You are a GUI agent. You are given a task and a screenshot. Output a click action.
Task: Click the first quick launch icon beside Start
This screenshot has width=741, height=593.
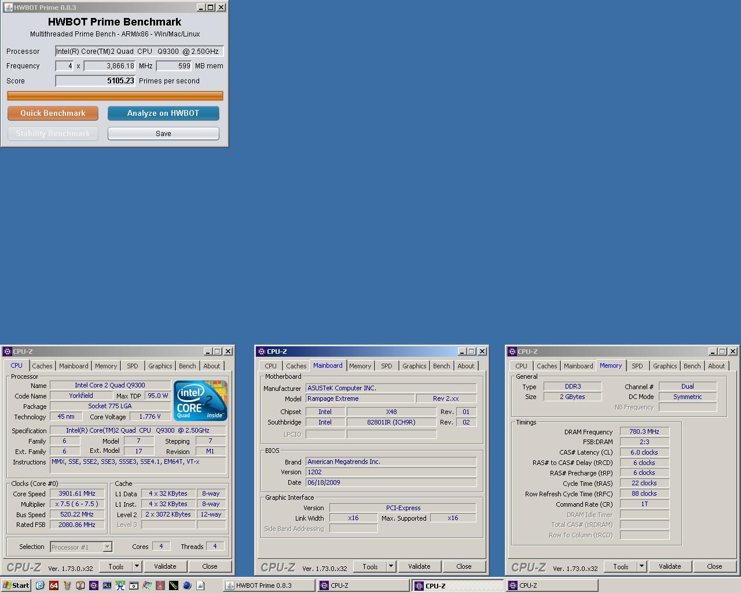[x=40, y=585]
